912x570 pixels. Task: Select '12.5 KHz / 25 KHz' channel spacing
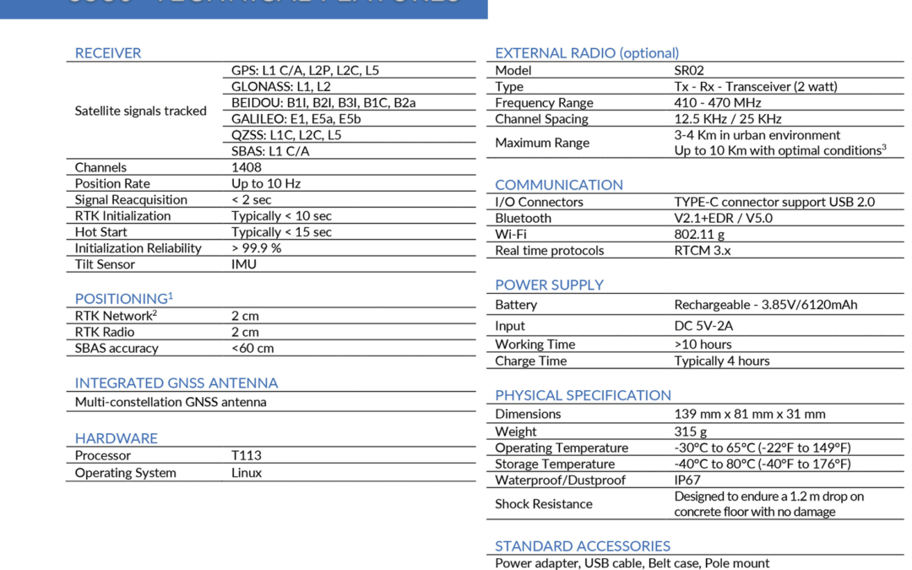(x=728, y=119)
